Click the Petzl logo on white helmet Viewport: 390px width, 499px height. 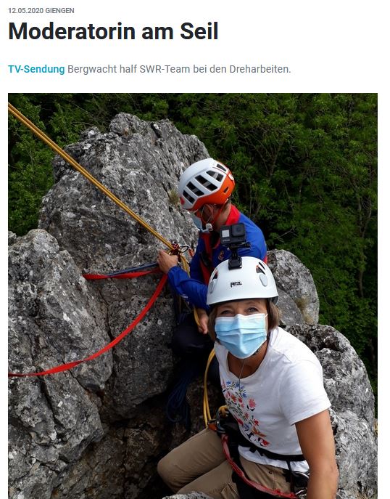(236, 284)
